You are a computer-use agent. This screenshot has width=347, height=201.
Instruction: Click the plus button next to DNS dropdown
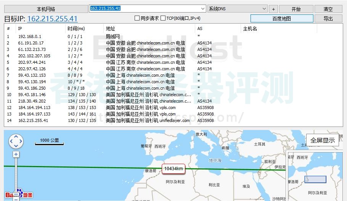[x=273, y=9]
